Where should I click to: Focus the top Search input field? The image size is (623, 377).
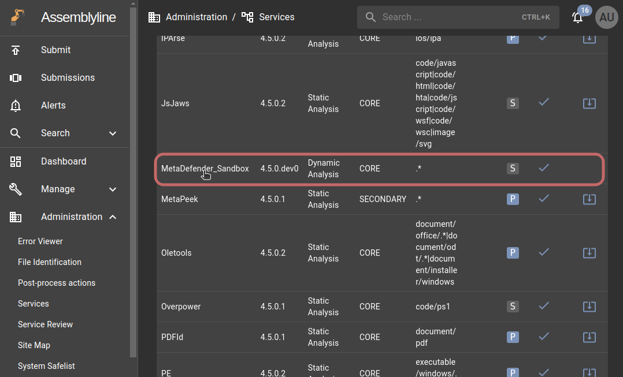coord(458,17)
